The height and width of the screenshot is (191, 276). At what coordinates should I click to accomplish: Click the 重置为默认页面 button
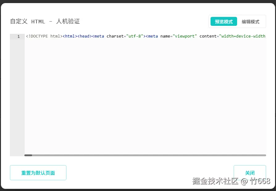[38, 173]
